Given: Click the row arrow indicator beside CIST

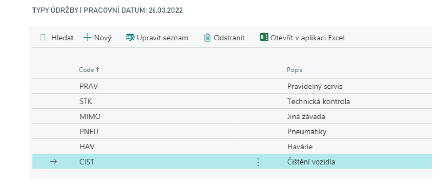Looking at the screenshot, I should point(53,162).
